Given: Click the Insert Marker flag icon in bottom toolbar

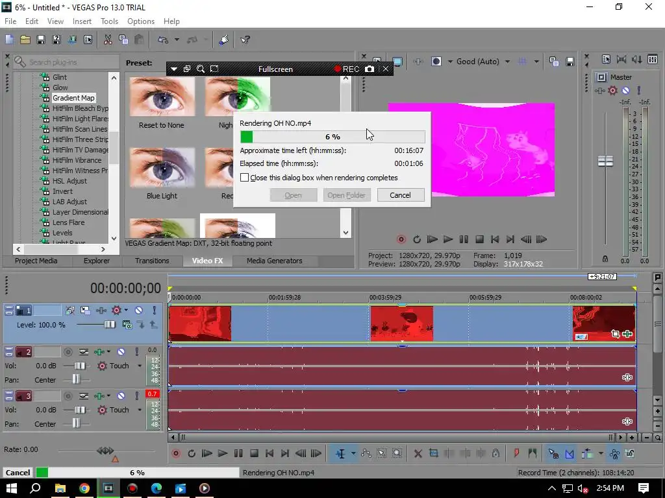Looking at the screenshot, I should coord(516,453).
